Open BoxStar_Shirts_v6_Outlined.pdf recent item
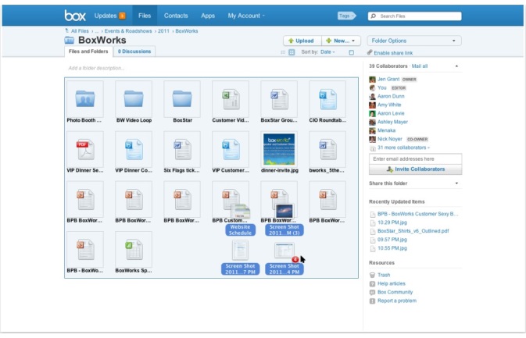The height and width of the screenshot is (338, 526). (413, 231)
